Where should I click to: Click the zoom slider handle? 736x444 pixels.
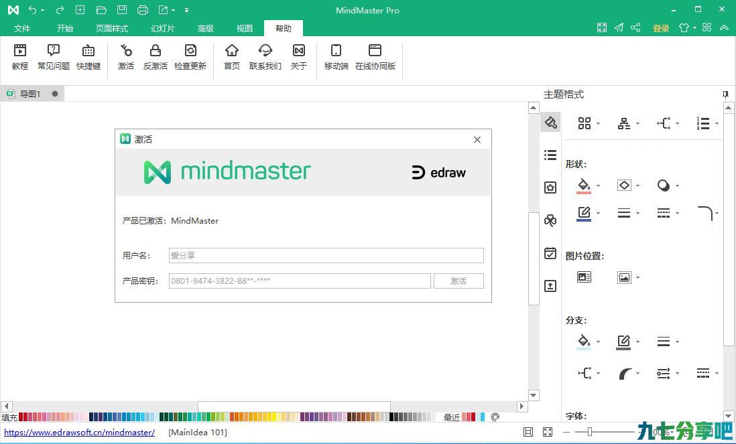(x=590, y=432)
